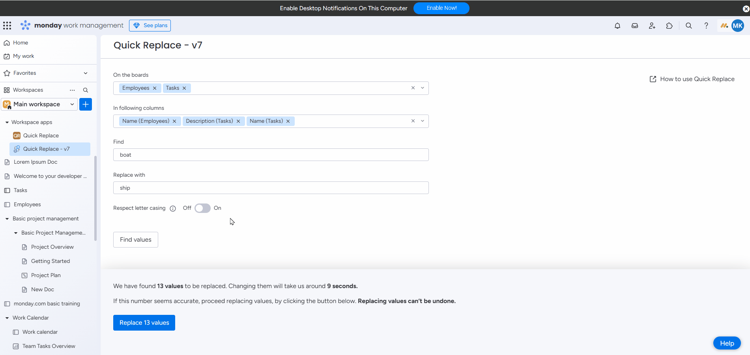Open the Lorem Ipsum Doc
This screenshot has height=355, width=750.
[x=36, y=162]
